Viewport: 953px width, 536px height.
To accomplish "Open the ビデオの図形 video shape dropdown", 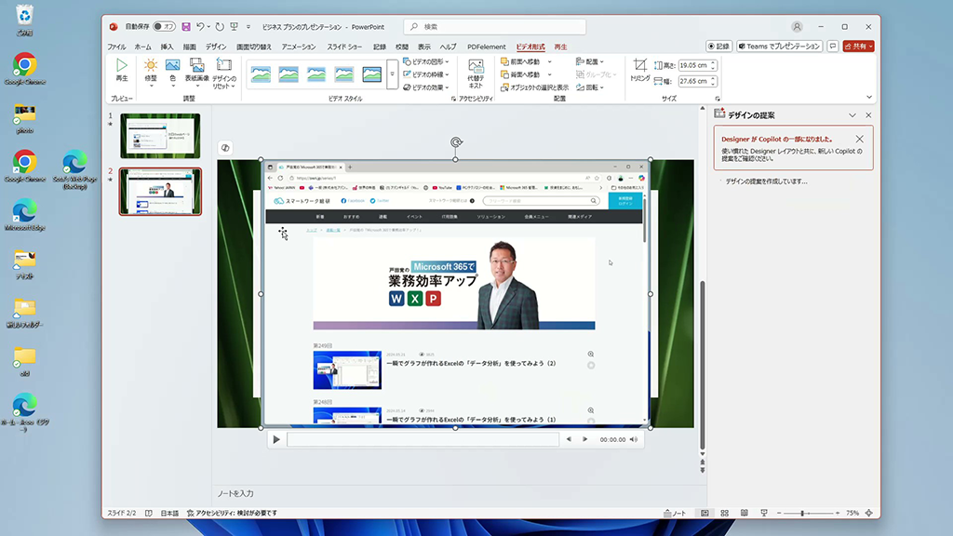I will (x=426, y=61).
